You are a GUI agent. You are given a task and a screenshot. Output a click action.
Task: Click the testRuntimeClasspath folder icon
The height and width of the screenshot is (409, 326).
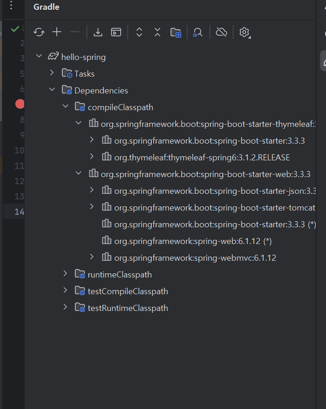80,308
